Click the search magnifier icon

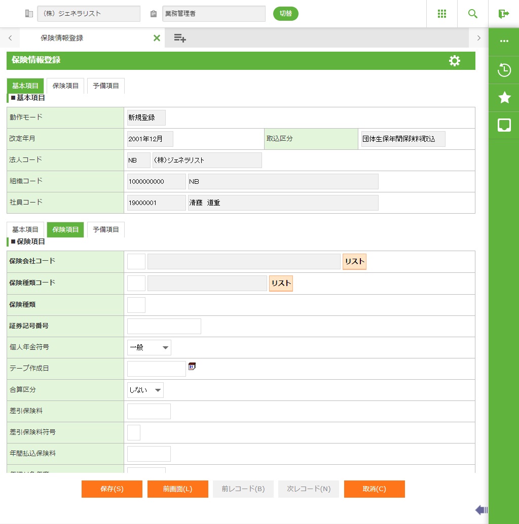click(472, 14)
